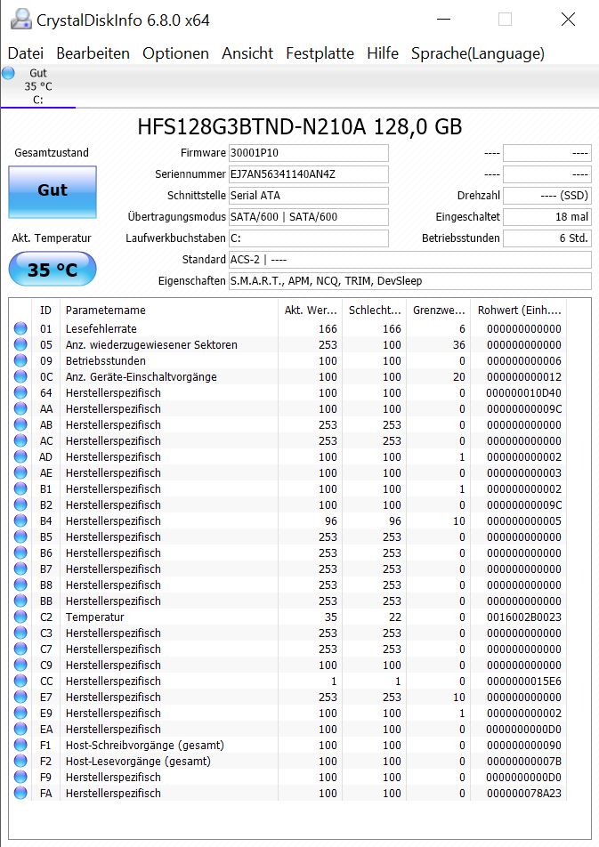The height and width of the screenshot is (847, 599).
Task: Click the 35 °C temperature button
Action: 53,269
